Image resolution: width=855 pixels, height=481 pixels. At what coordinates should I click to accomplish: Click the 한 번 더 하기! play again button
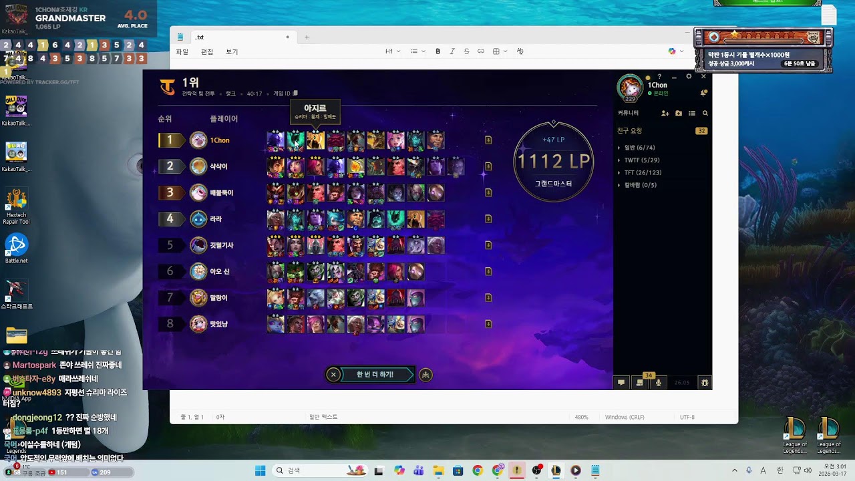[x=376, y=375]
